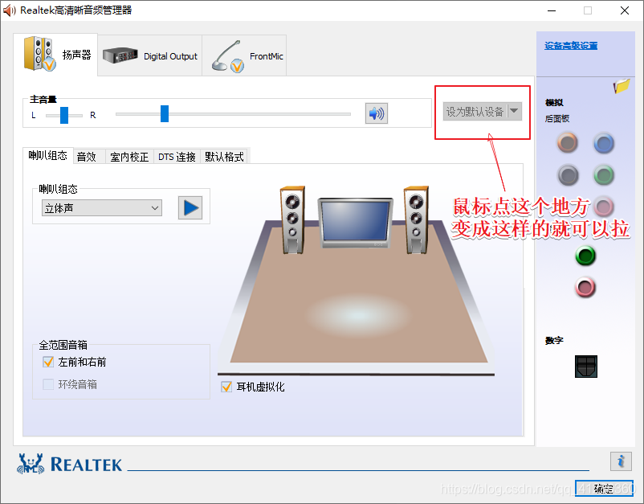The image size is (644, 504).
Task: Click the pink front panel microphone jack
Action: [585, 287]
